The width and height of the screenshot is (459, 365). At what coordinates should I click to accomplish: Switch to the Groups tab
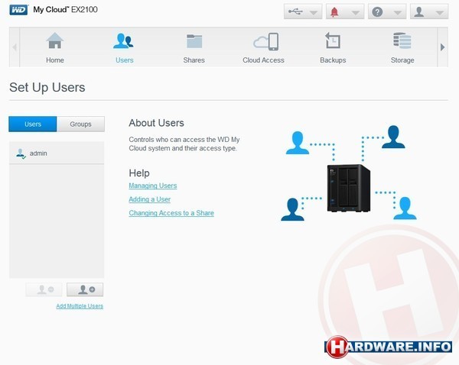[80, 124]
